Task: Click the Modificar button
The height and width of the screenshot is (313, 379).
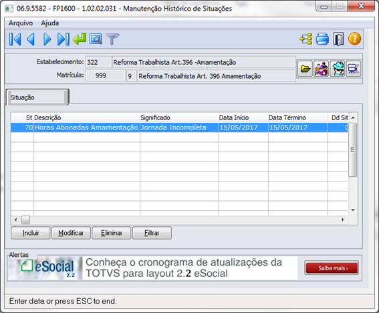Action: pyautogui.click(x=71, y=233)
